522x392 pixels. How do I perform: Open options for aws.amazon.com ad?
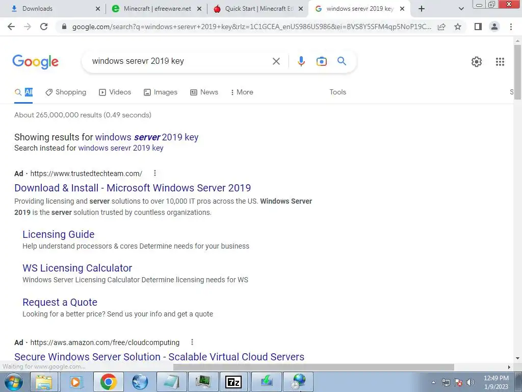click(x=192, y=342)
